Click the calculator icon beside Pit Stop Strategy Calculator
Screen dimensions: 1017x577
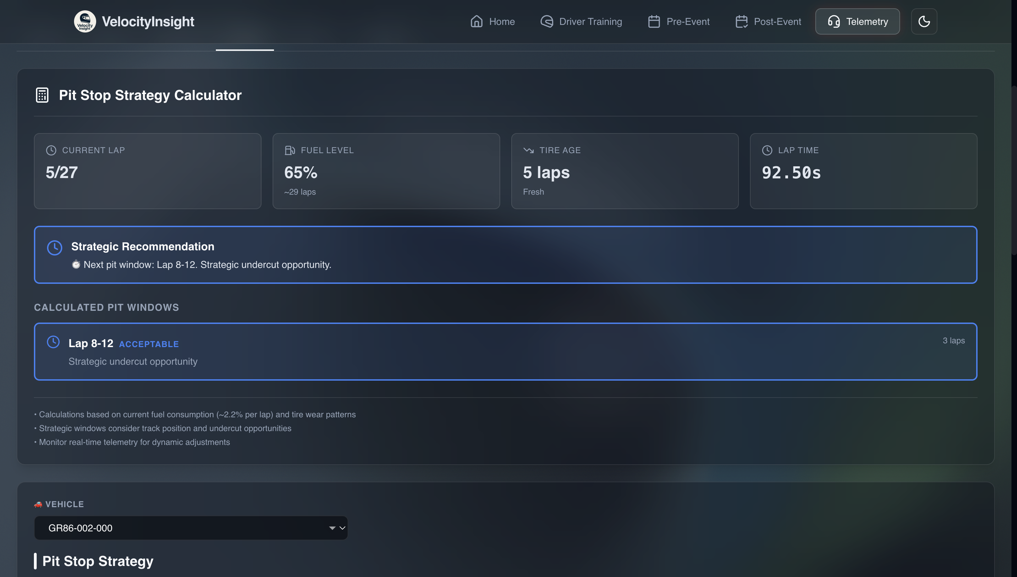(x=42, y=95)
